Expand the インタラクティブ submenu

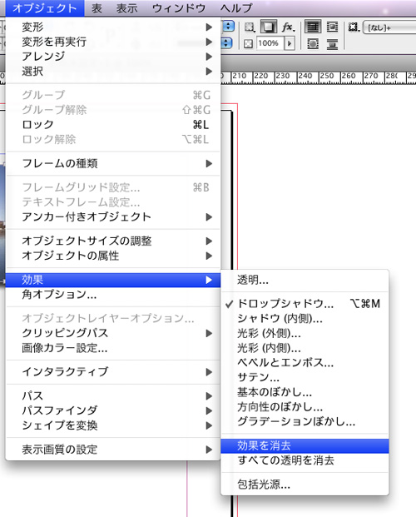pos(113,372)
